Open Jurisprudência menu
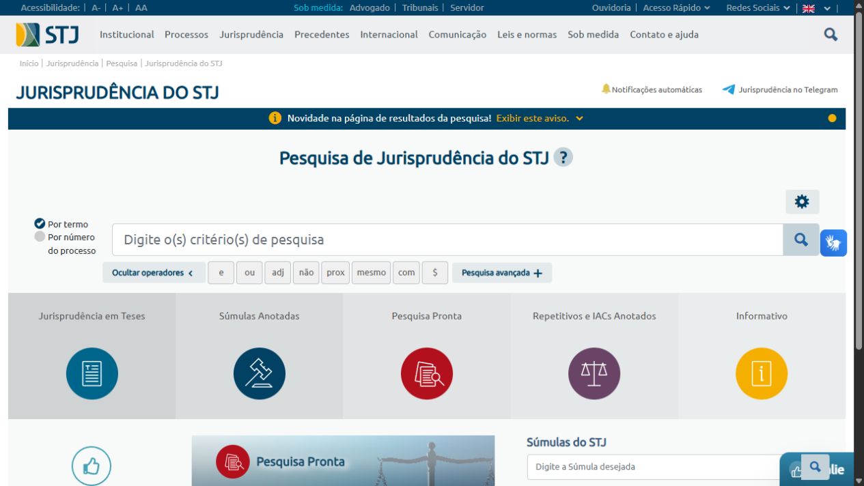This screenshot has width=864, height=486. pyautogui.click(x=251, y=34)
